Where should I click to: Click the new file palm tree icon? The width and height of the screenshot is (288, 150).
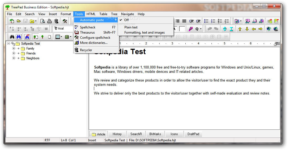(x=12, y=21)
